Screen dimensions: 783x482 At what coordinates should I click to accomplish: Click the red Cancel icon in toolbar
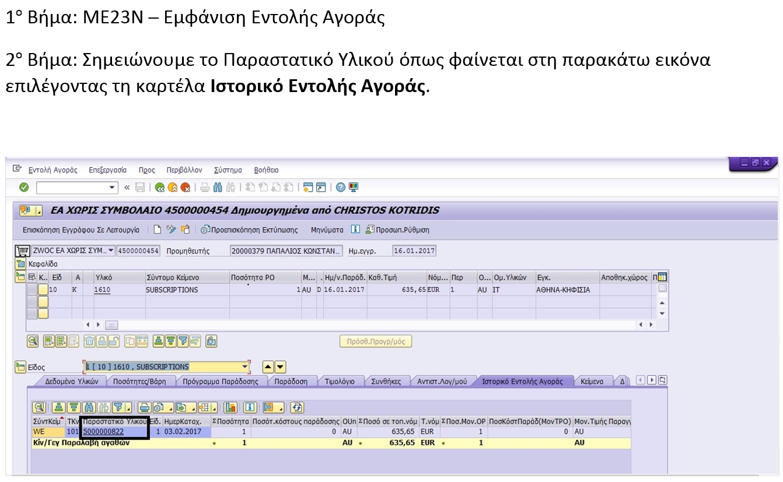coord(186,188)
